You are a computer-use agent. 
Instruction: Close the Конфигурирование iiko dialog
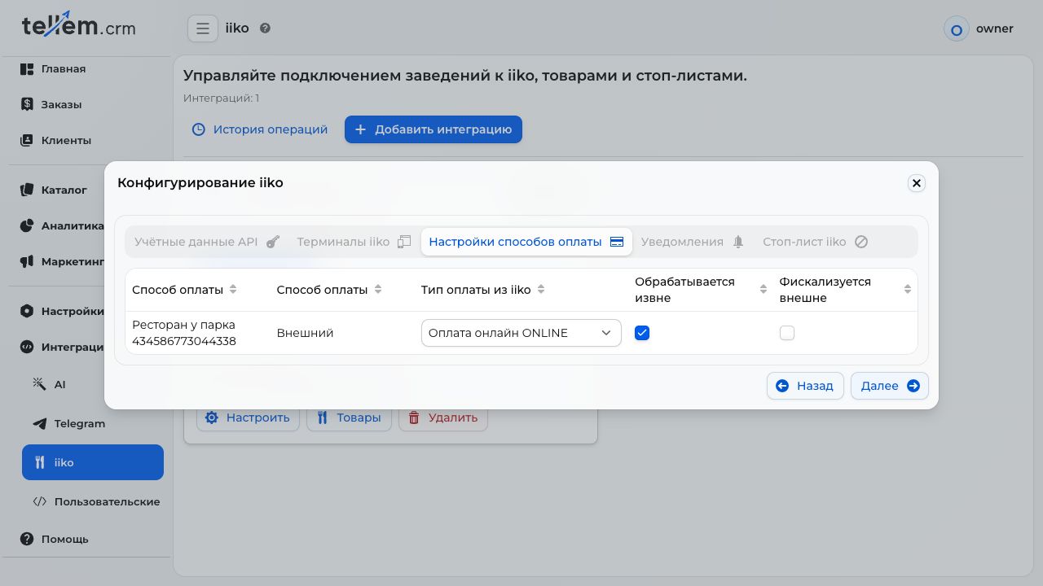(x=917, y=183)
